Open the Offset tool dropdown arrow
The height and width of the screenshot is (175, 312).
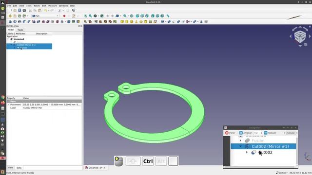click(65, 21)
